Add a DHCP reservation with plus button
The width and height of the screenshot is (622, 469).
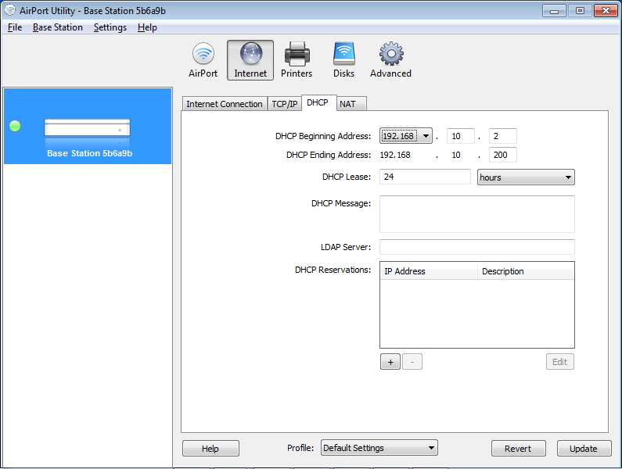point(390,362)
